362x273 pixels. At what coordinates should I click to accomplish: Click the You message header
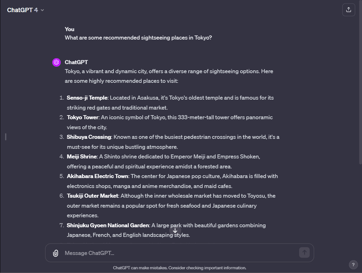tap(69, 29)
